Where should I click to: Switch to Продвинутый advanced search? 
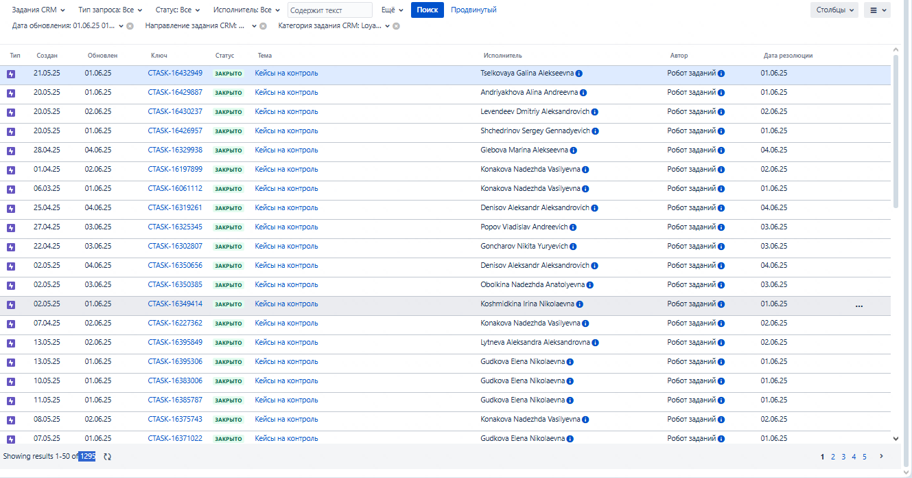coord(473,10)
